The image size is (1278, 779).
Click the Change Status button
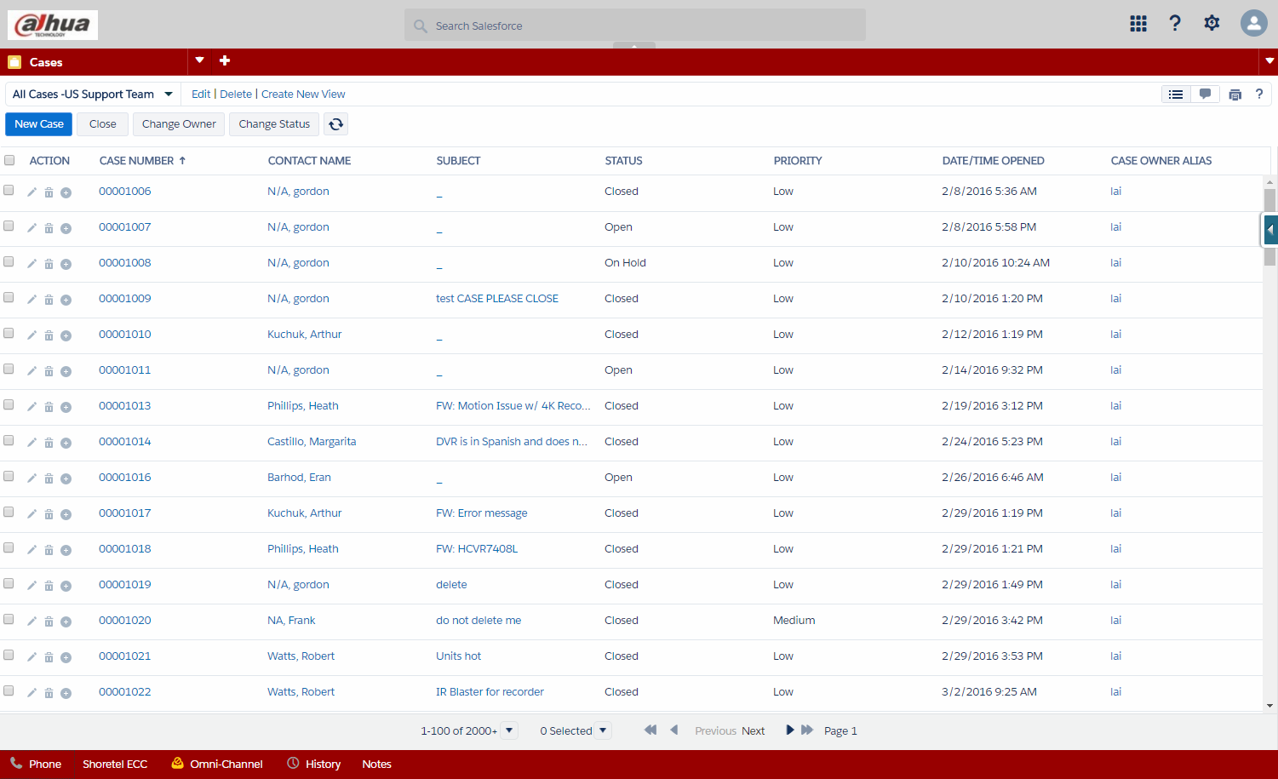click(274, 124)
